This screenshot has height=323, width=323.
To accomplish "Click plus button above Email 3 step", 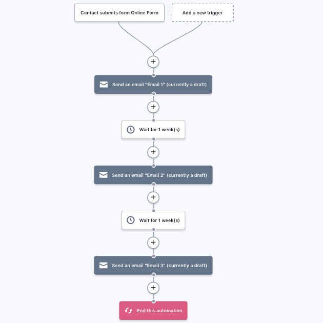I will (x=153, y=243).
